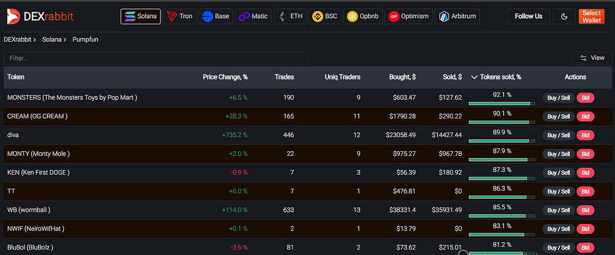Image resolution: width=615 pixels, height=255 pixels.
Task: Open the ETH network tab
Action: [x=290, y=16]
